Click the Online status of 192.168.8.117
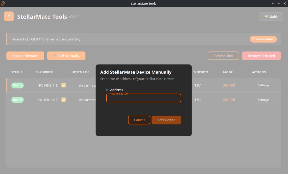This screenshot has height=174, width=288. point(17,100)
